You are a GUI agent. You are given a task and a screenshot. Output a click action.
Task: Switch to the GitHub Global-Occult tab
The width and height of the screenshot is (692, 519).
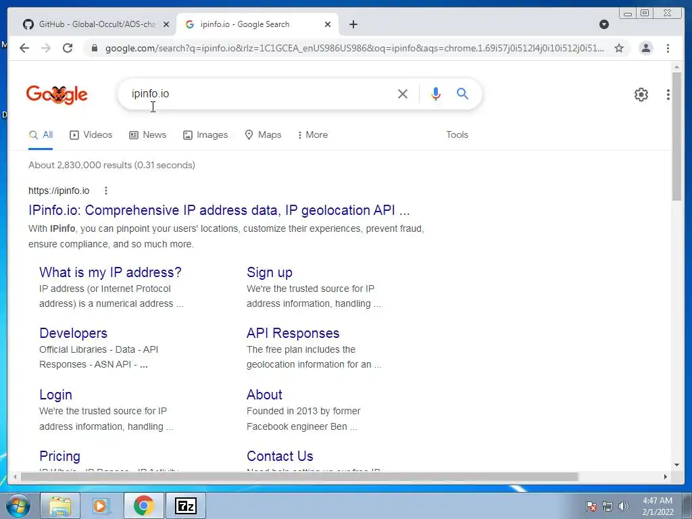[92, 24]
